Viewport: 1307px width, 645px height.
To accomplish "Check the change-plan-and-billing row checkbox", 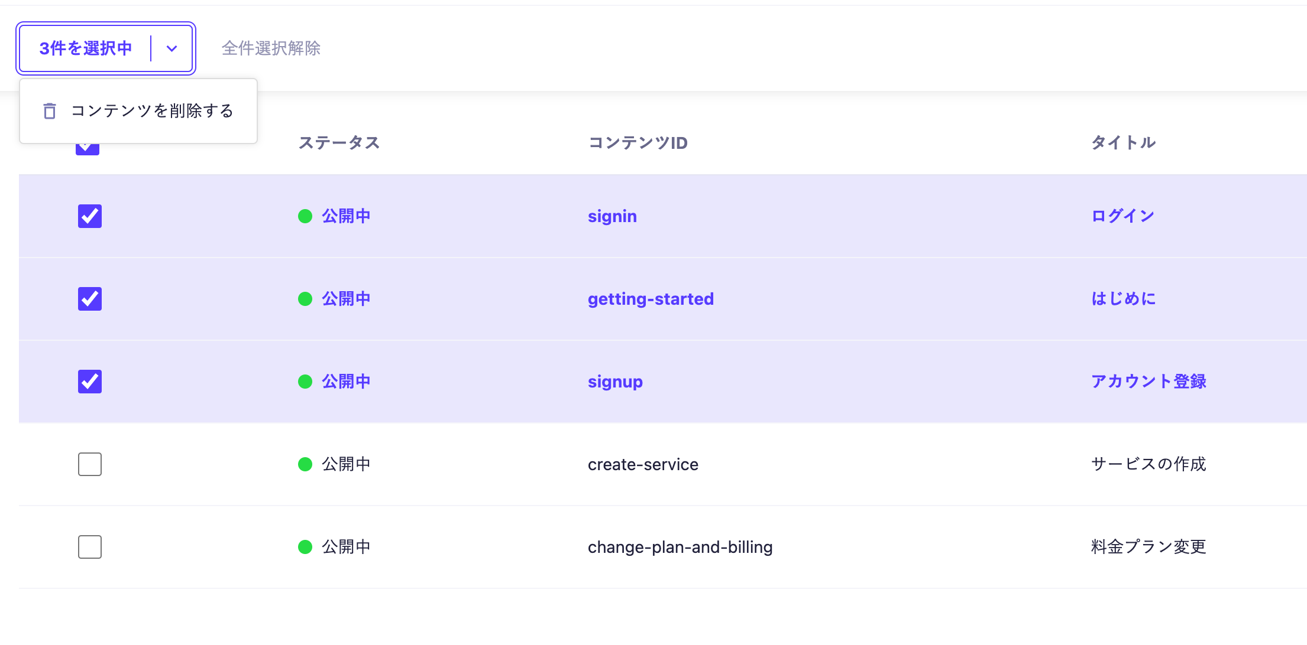I will 90,547.
